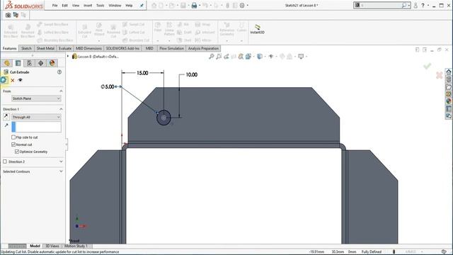Open Design Library task pane icon
Viewport: 453px width, 255px height.
[x=448, y=79]
